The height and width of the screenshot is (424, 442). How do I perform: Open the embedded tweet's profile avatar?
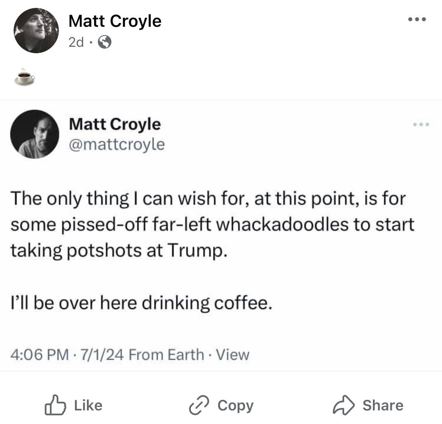(x=35, y=134)
